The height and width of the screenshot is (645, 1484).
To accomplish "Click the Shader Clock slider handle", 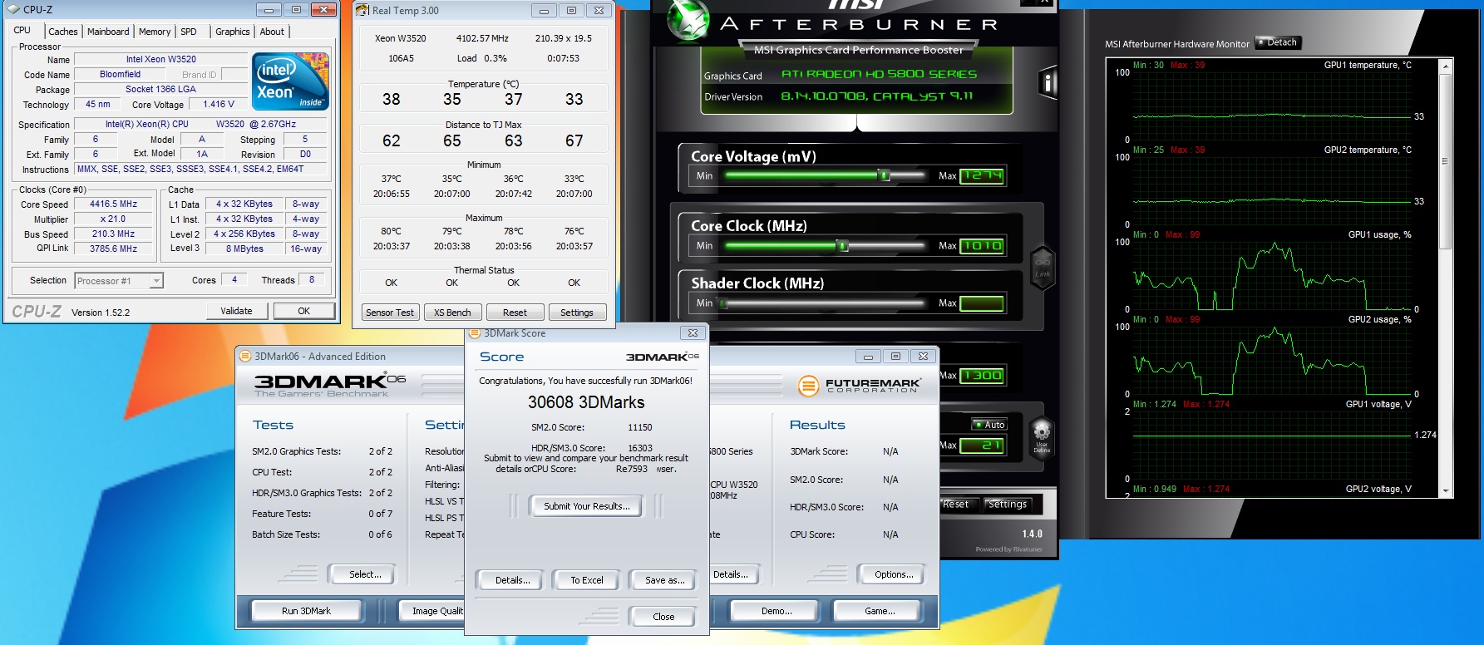I will coord(723,303).
